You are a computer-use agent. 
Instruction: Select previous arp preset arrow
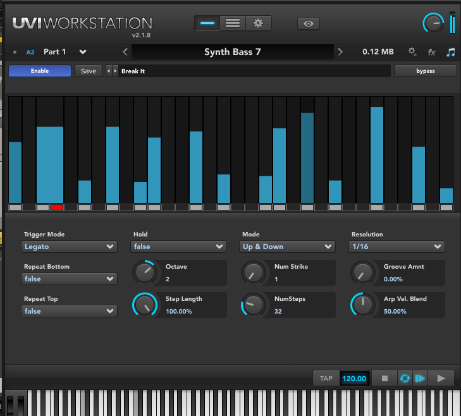point(109,71)
